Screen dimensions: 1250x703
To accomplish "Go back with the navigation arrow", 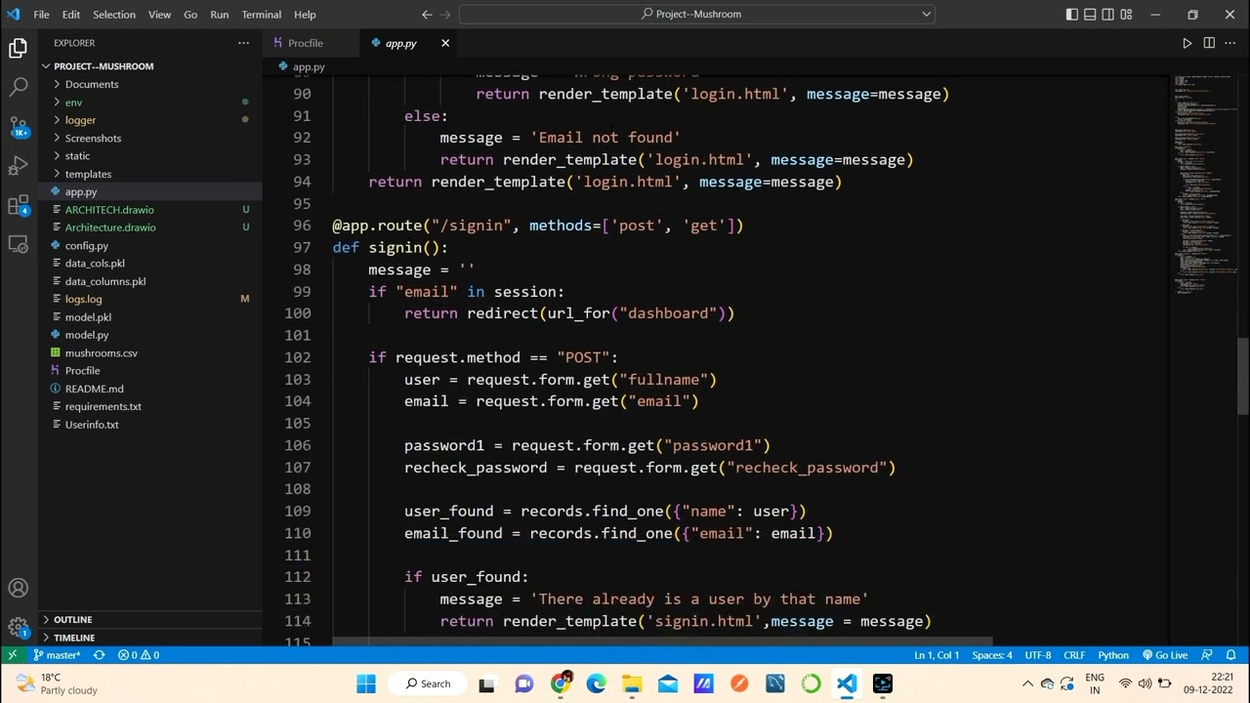I will point(427,15).
